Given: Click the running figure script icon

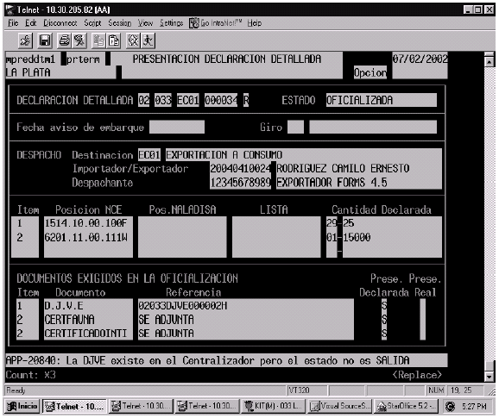Looking at the screenshot, I should click(148, 41).
